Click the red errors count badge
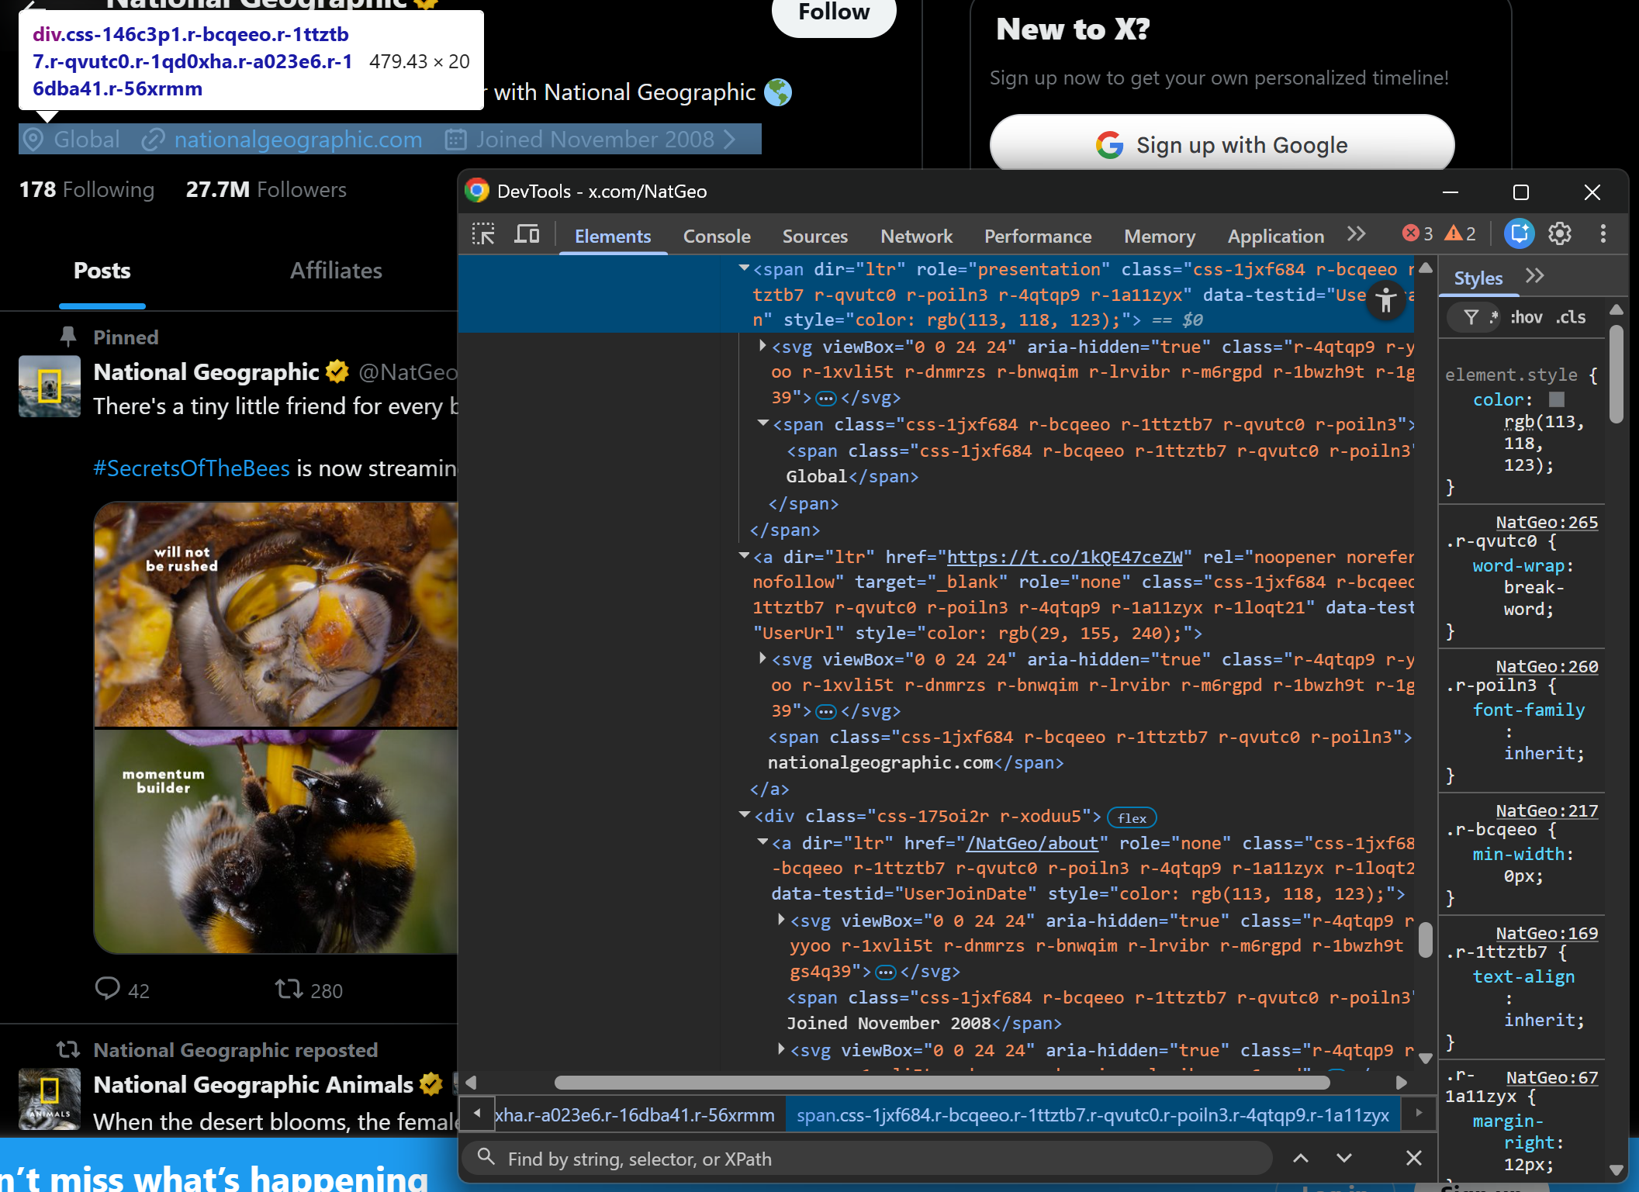Screen dimensions: 1639x1192 click(1417, 233)
